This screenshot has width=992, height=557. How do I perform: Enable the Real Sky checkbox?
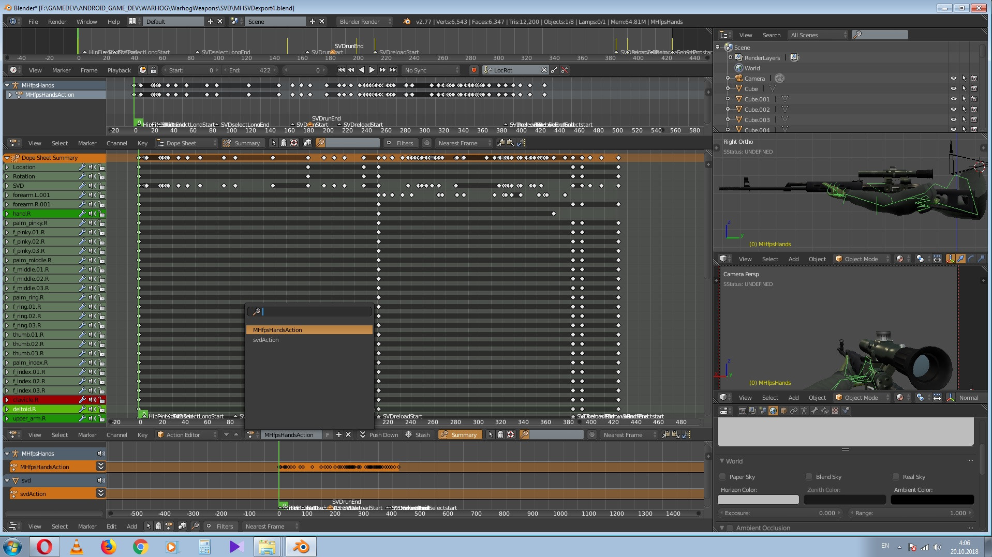896,477
